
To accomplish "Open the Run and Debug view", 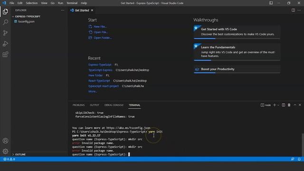I will click(5, 44).
